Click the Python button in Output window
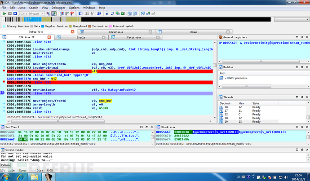The image size is (310, 181). [5, 165]
